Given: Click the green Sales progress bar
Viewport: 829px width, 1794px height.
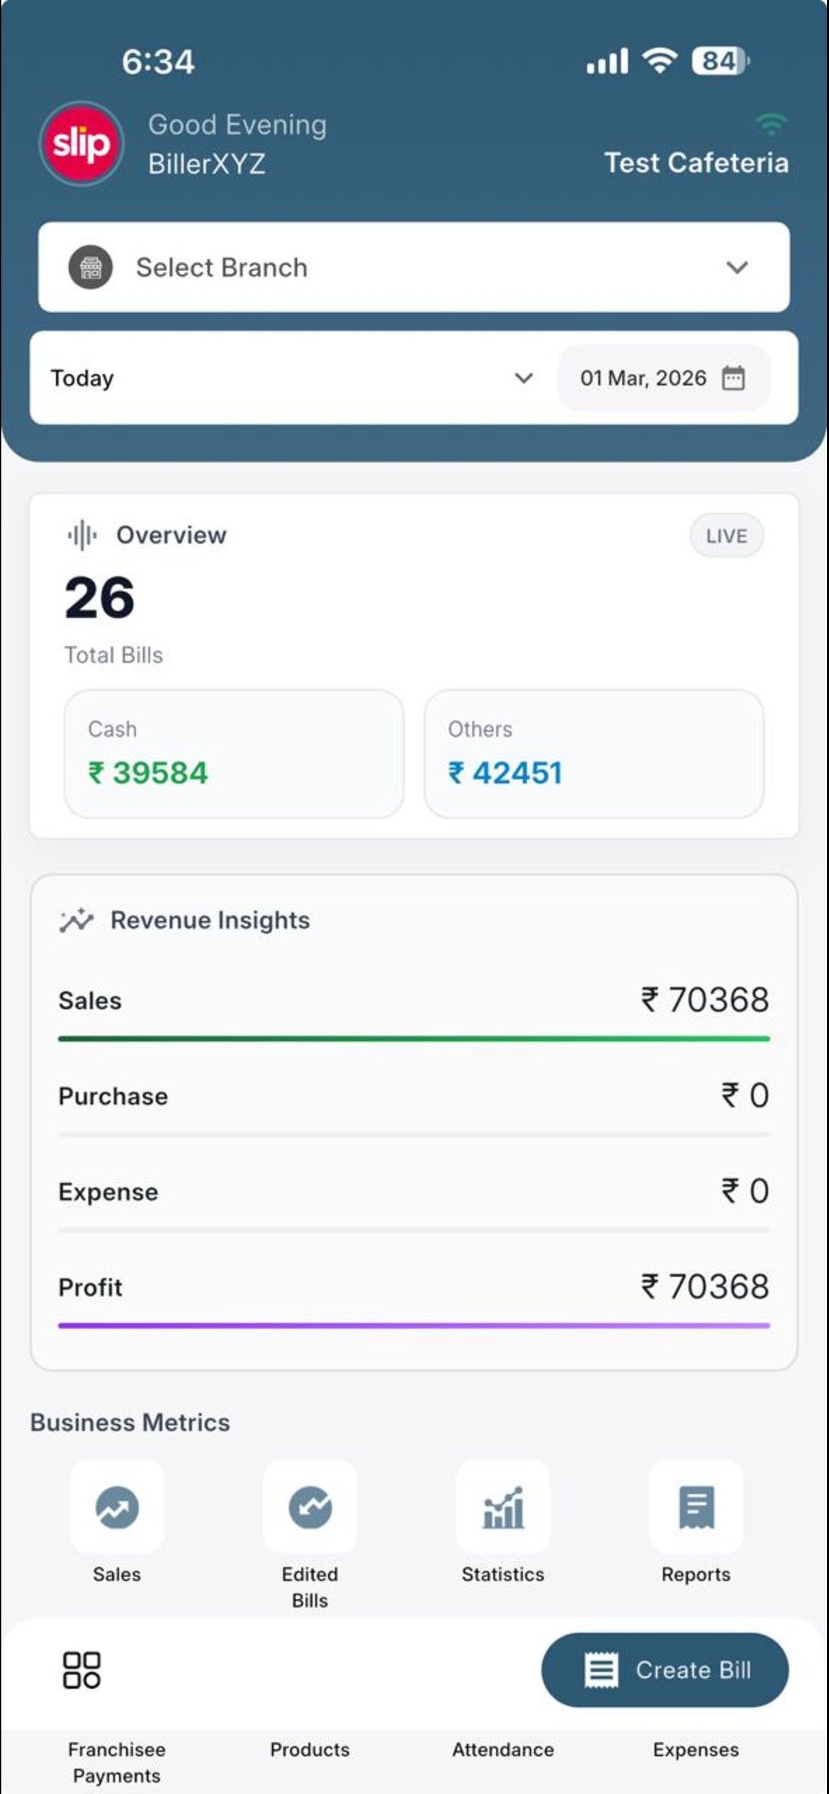Looking at the screenshot, I should tap(414, 1038).
